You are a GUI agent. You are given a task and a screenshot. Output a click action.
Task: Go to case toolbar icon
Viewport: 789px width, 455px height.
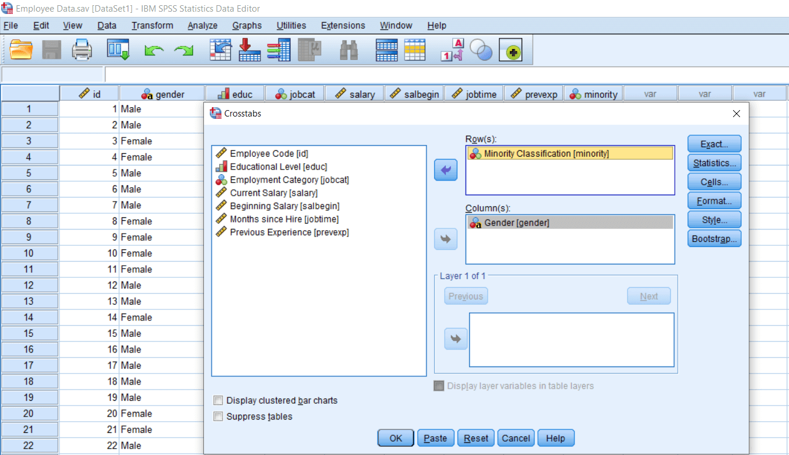[x=221, y=50]
